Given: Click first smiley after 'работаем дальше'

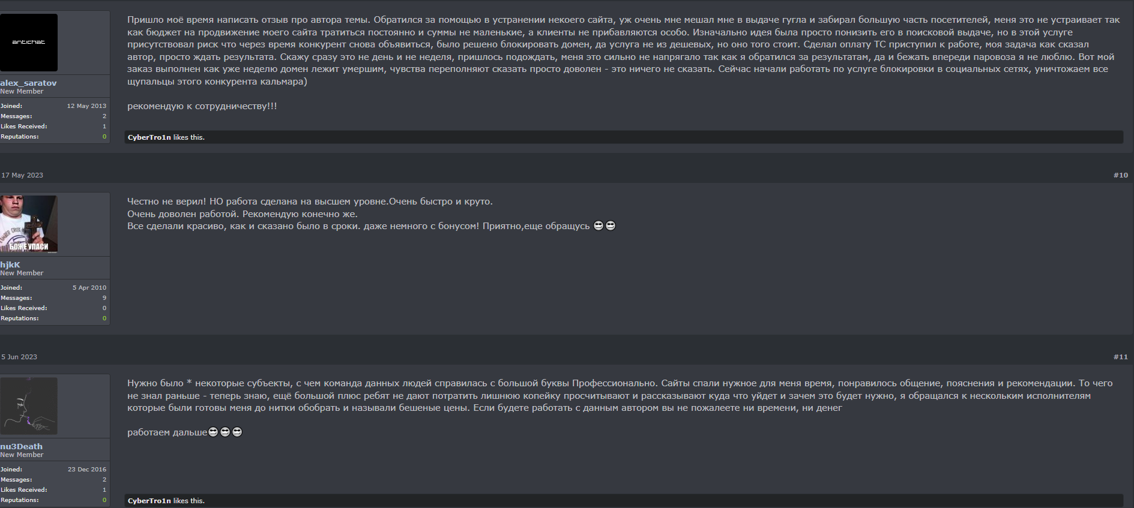Looking at the screenshot, I should point(213,432).
